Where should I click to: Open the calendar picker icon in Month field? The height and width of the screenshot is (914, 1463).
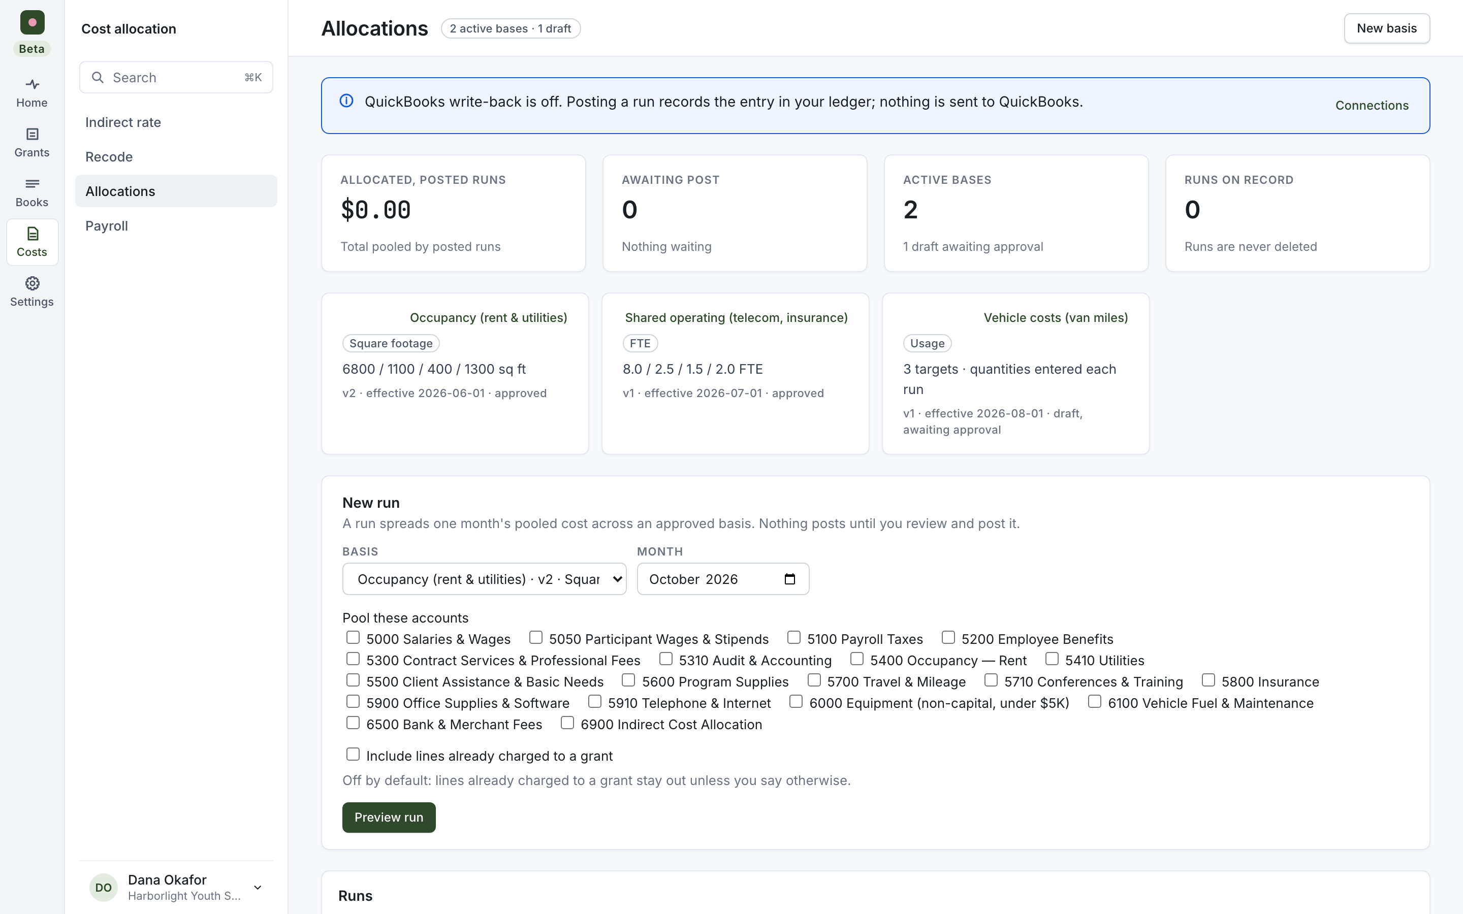coord(789,579)
